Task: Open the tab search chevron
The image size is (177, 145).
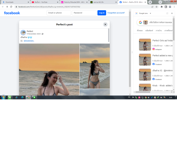Action: (x=160, y=2)
